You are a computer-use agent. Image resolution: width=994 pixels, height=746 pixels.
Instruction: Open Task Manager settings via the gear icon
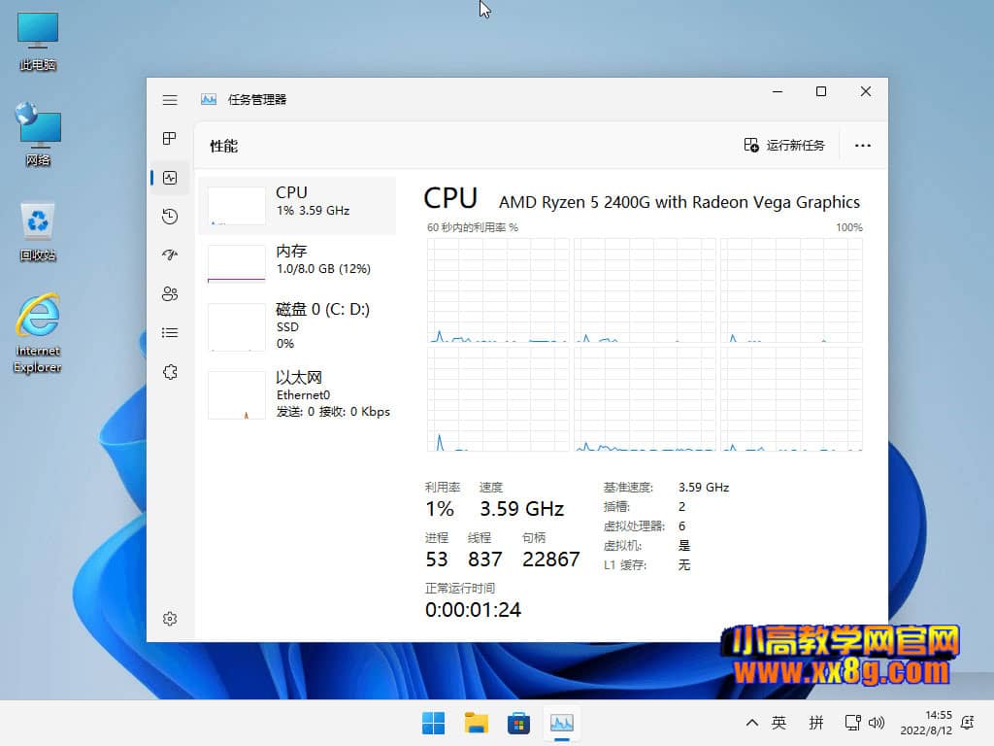click(170, 618)
